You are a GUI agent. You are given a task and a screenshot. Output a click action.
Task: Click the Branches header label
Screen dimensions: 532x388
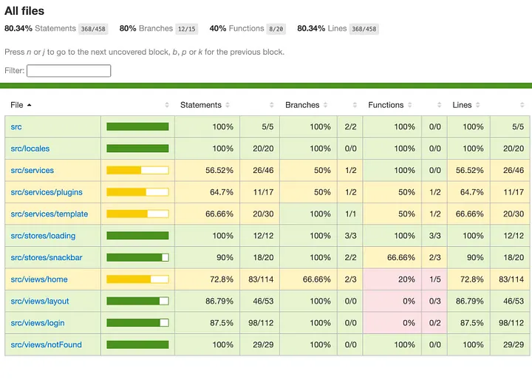coord(302,105)
